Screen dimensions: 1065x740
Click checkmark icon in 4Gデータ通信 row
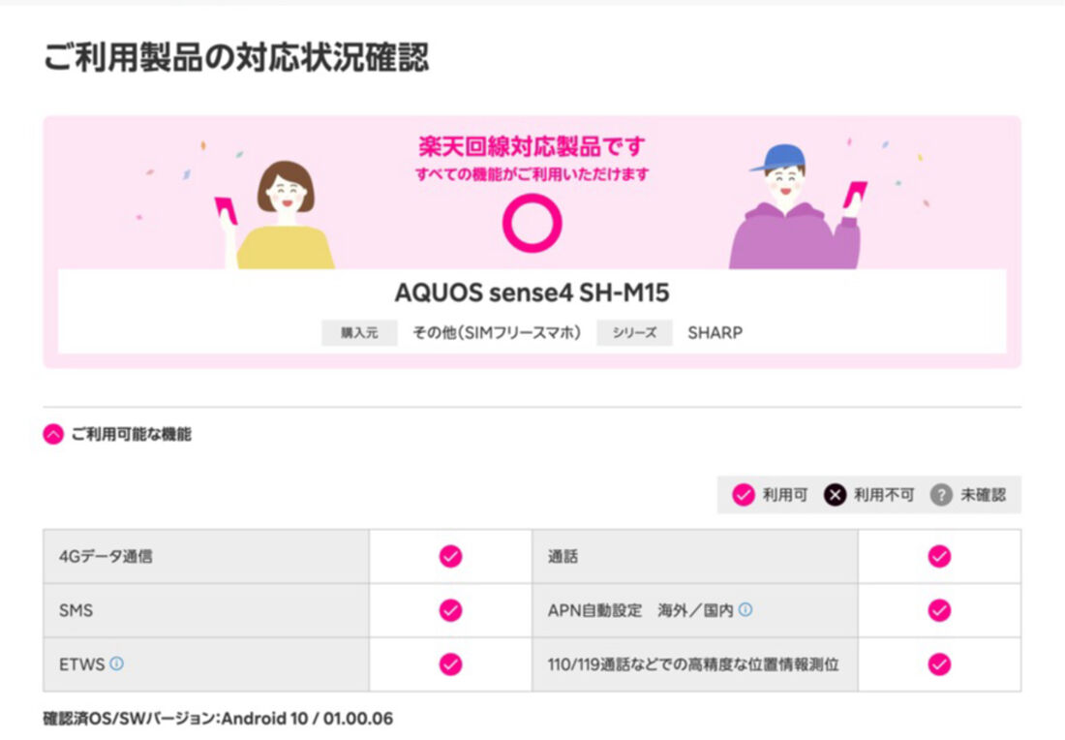point(450,556)
